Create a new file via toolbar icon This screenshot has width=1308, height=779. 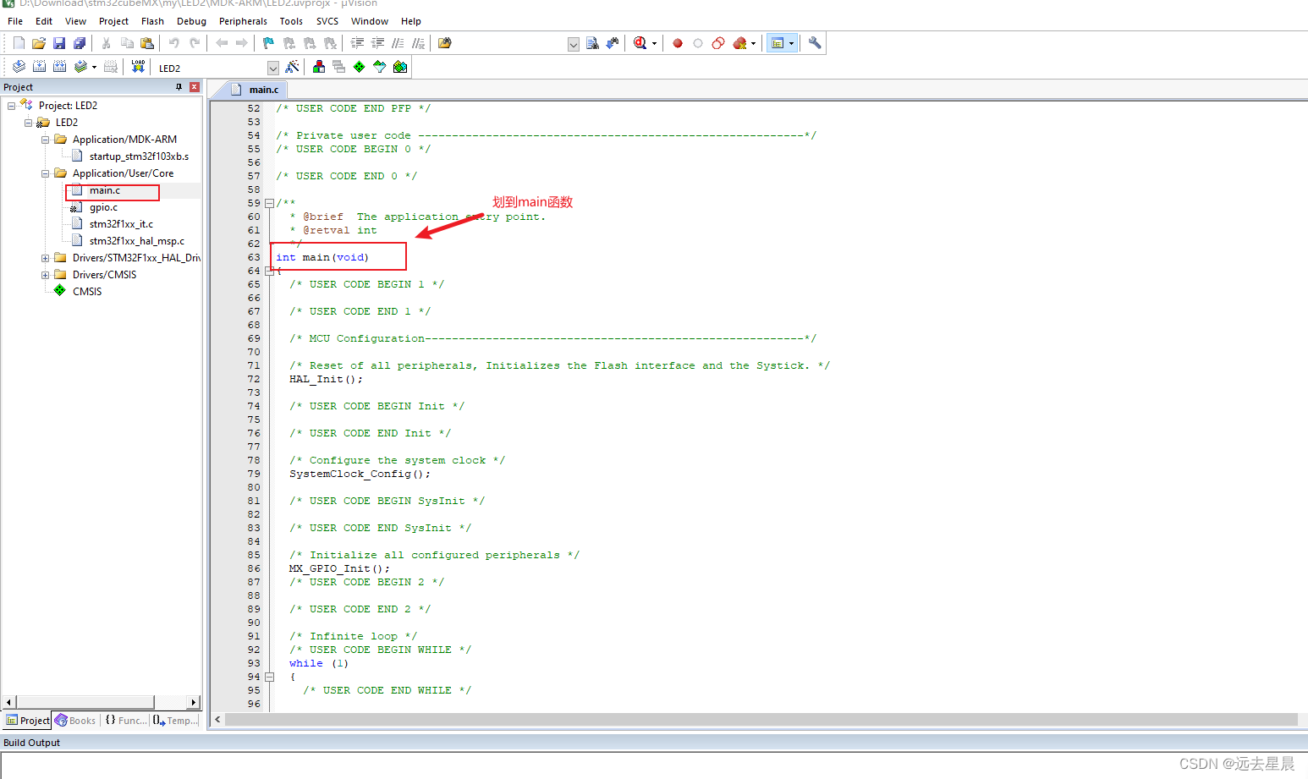point(19,43)
